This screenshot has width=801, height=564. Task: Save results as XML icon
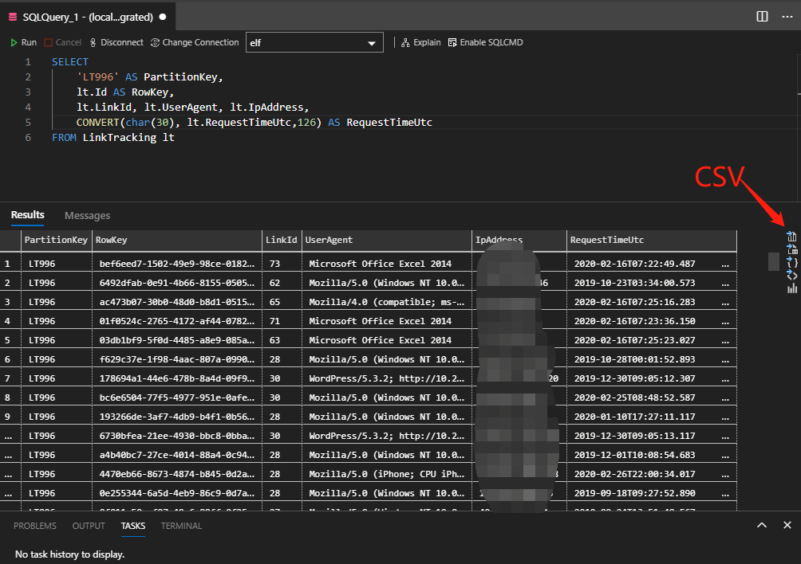[791, 275]
